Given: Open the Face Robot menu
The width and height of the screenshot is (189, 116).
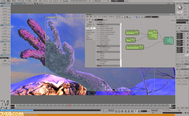Looking at the screenshot, I should [x=66, y=1].
